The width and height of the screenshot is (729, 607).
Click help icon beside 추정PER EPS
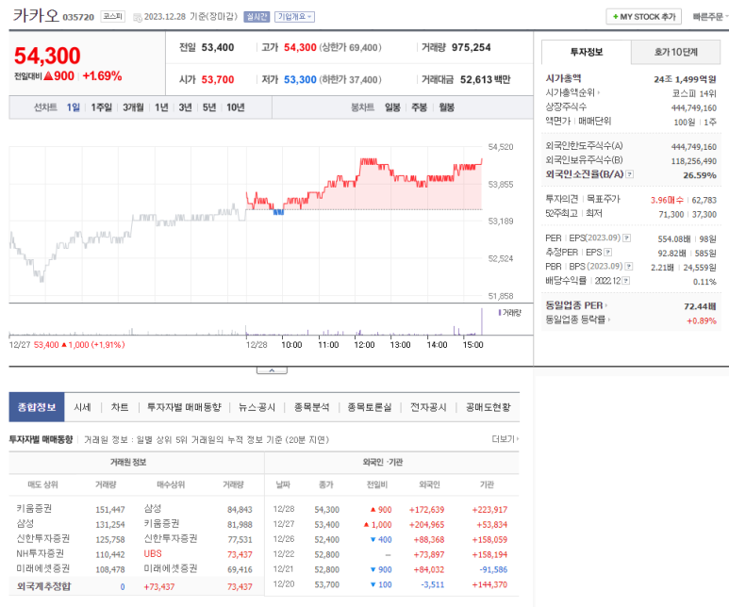(x=607, y=253)
